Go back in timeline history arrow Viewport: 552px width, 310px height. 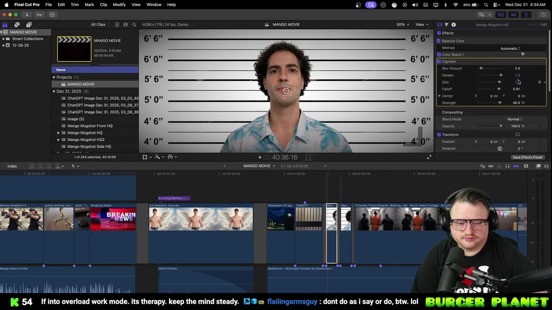point(224,166)
